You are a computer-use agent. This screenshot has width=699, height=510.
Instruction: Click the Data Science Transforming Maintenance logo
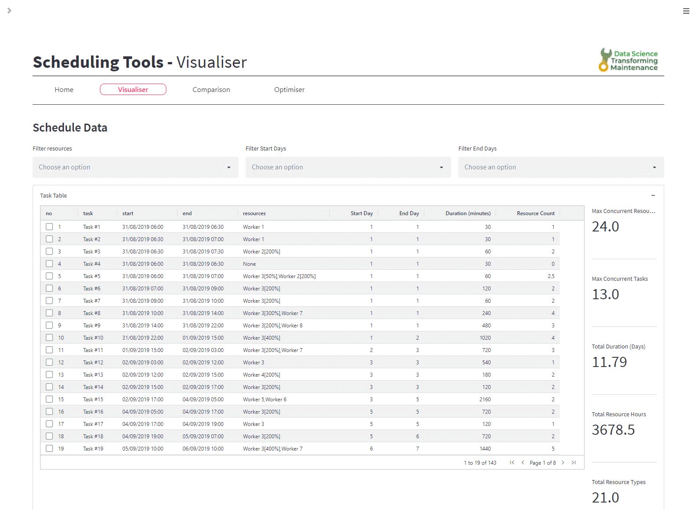[628, 60]
